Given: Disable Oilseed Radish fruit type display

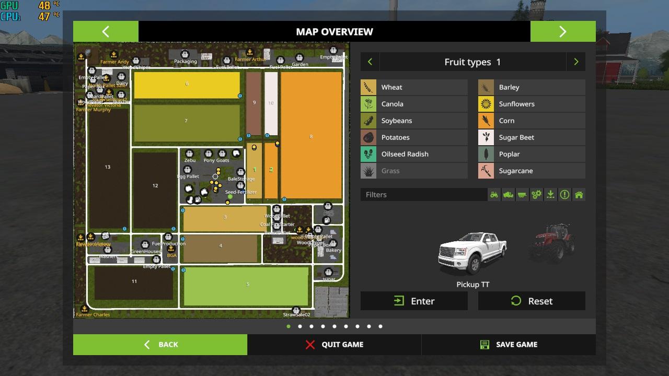Looking at the screenshot, I should pyautogui.click(x=414, y=154).
